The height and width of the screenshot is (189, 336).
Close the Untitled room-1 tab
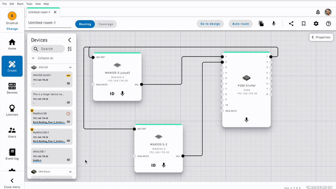click(x=55, y=12)
